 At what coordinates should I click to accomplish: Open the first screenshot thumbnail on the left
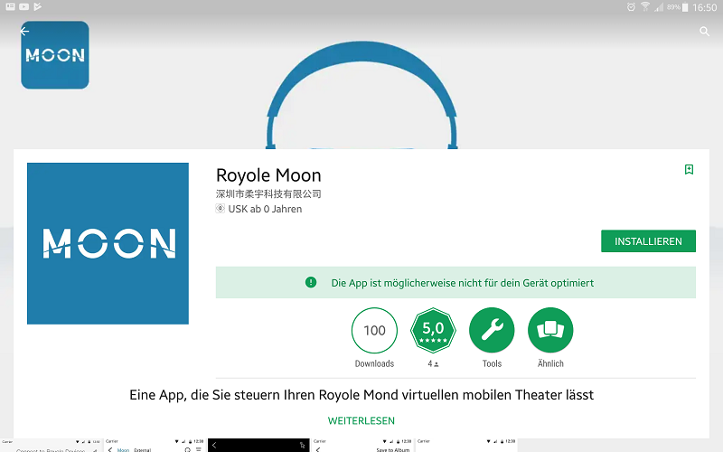click(51, 446)
